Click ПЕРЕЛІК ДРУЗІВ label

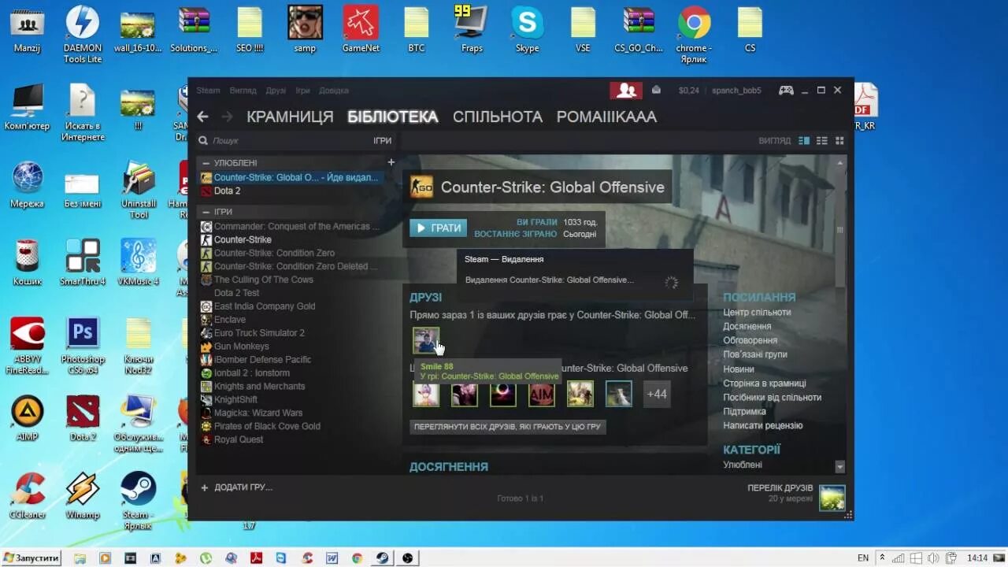point(780,488)
